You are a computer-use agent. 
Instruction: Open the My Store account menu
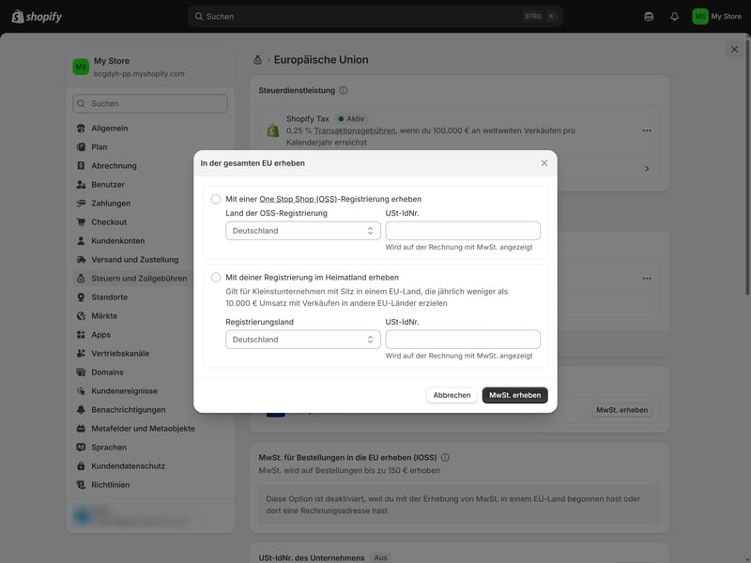click(x=717, y=16)
